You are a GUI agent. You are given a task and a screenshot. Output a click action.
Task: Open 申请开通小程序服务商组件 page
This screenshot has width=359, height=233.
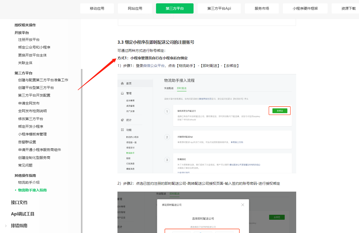(40, 150)
